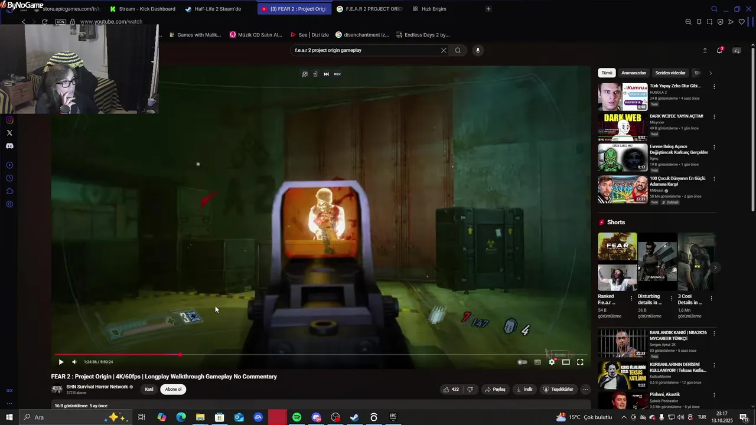
Task: Open options for 100 Çocuk video
Action: (x=714, y=179)
